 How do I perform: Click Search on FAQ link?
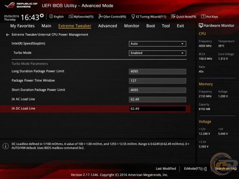click(x=226, y=169)
